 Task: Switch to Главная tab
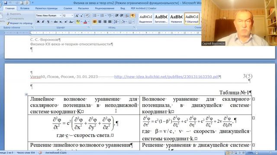coord(10,8)
